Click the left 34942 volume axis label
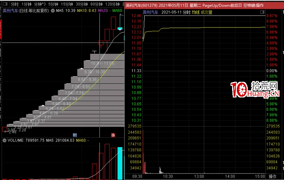This screenshot has height=180, width=284. (x=136, y=168)
